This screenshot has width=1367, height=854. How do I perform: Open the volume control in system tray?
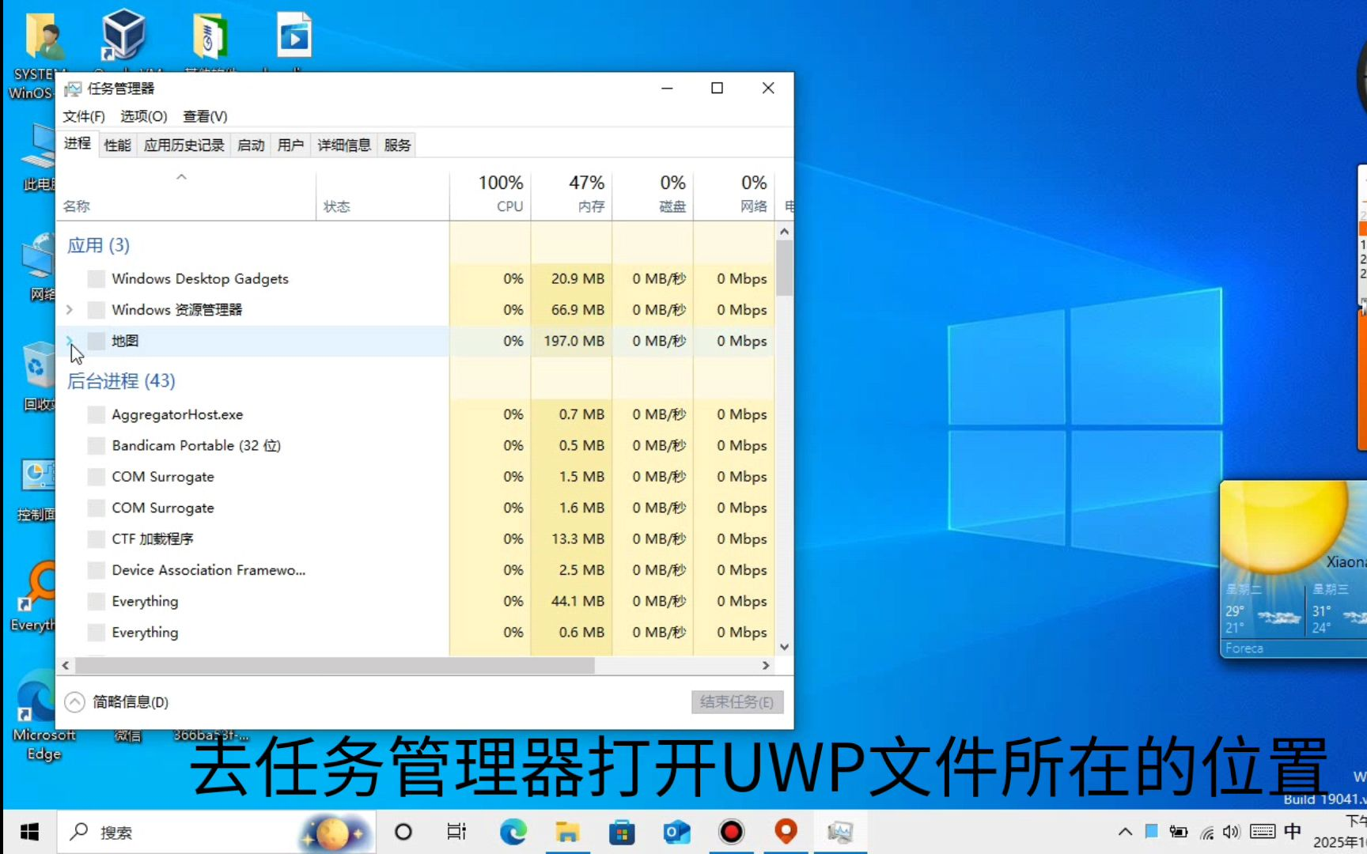(1232, 832)
